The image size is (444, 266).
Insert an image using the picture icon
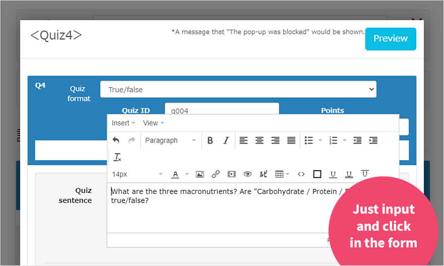(x=200, y=174)
